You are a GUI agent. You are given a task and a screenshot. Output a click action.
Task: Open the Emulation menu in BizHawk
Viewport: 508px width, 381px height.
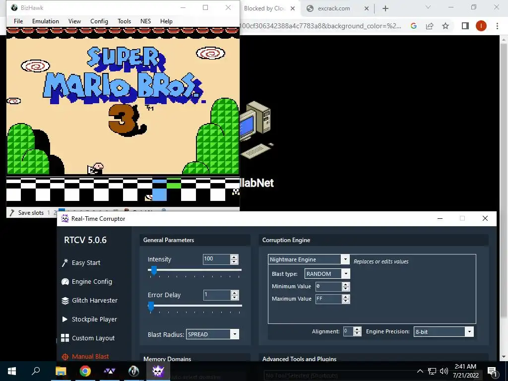pyautogui.click(x=45, y=21)
